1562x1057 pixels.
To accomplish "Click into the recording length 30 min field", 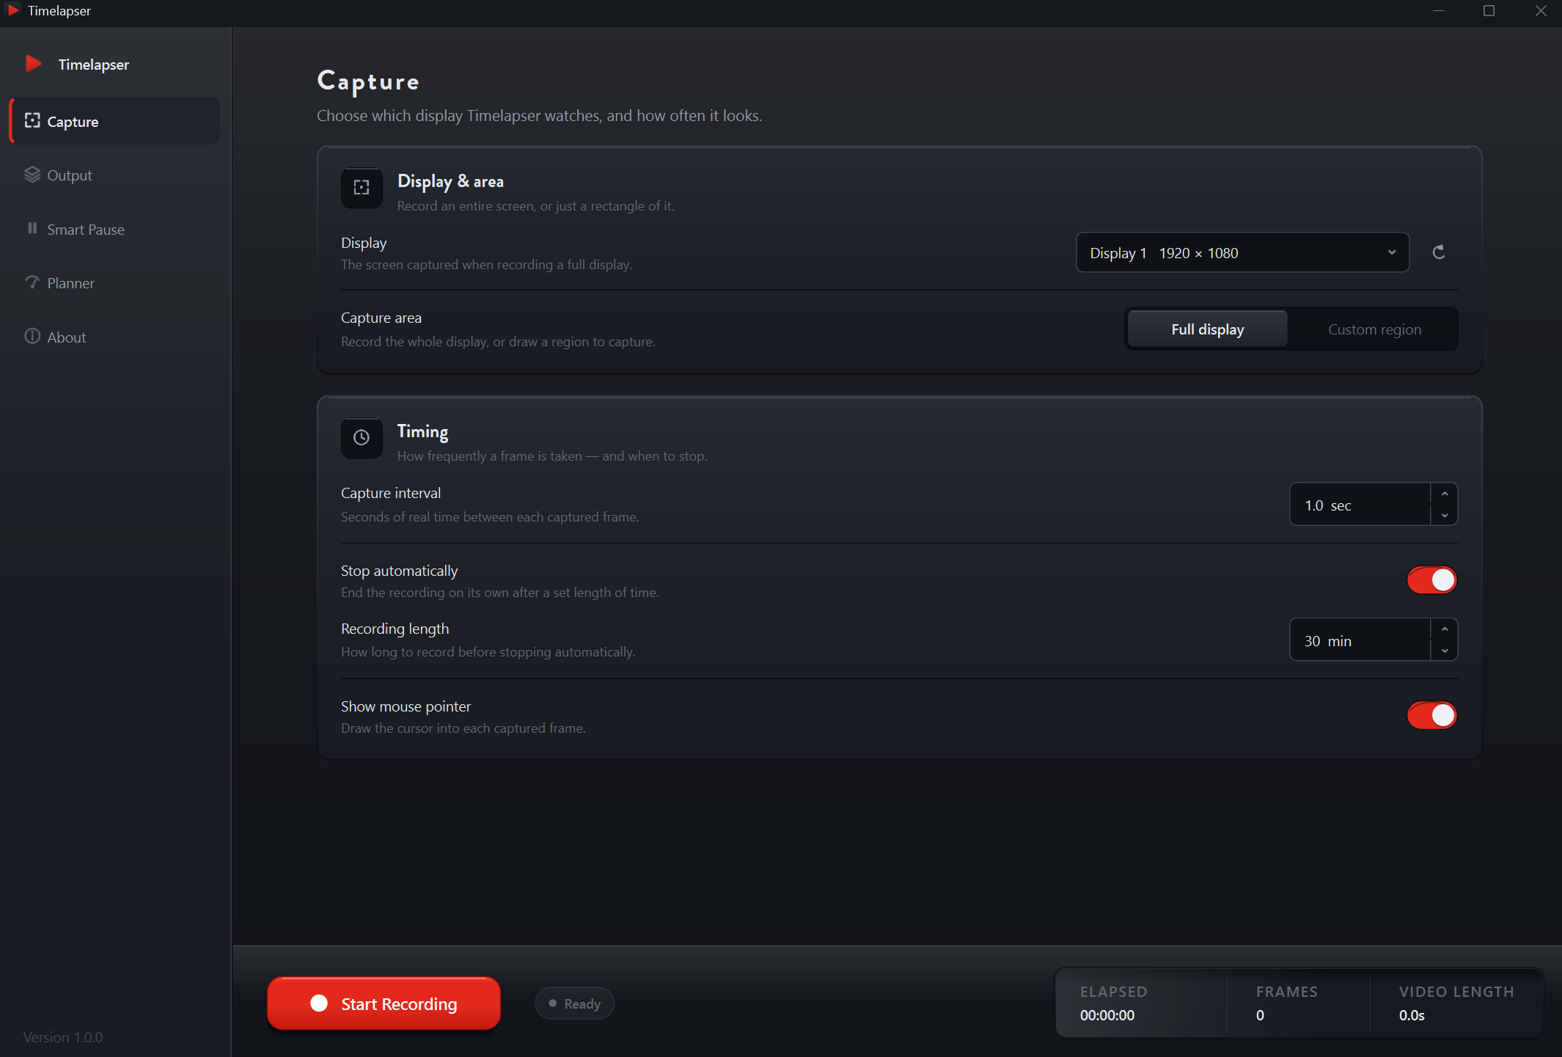I will pyautogui.click(x=1360, y=640).
